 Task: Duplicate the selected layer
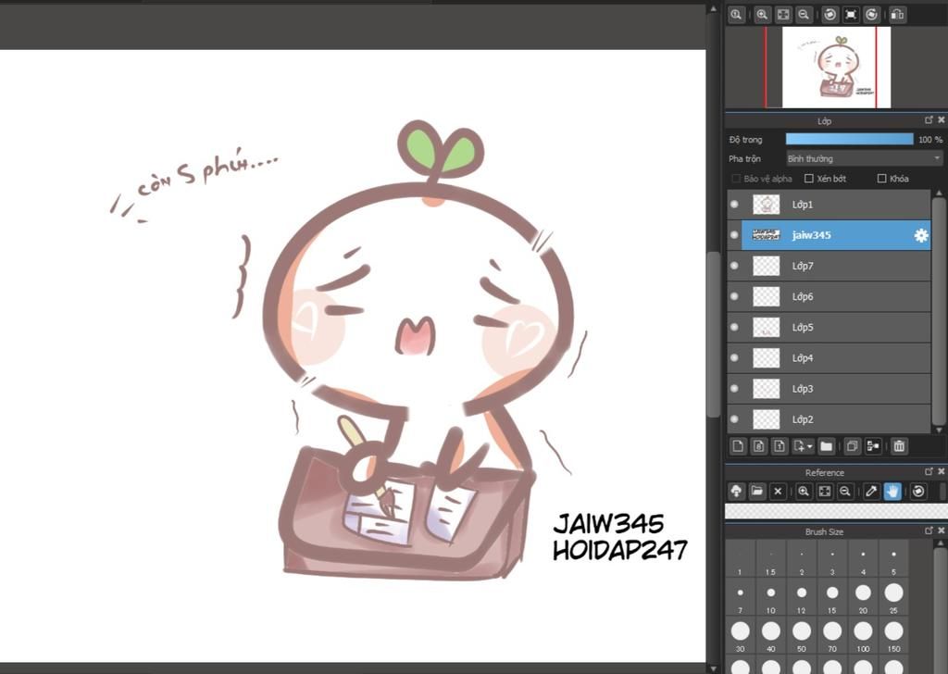tap(852, 446)
